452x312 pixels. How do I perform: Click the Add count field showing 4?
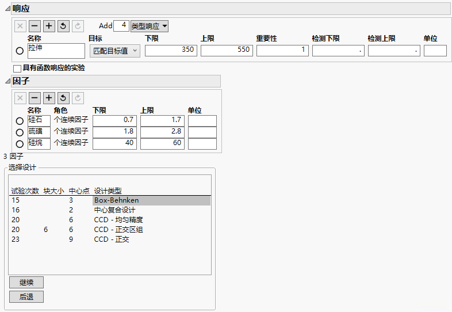[x=121, y=26]
